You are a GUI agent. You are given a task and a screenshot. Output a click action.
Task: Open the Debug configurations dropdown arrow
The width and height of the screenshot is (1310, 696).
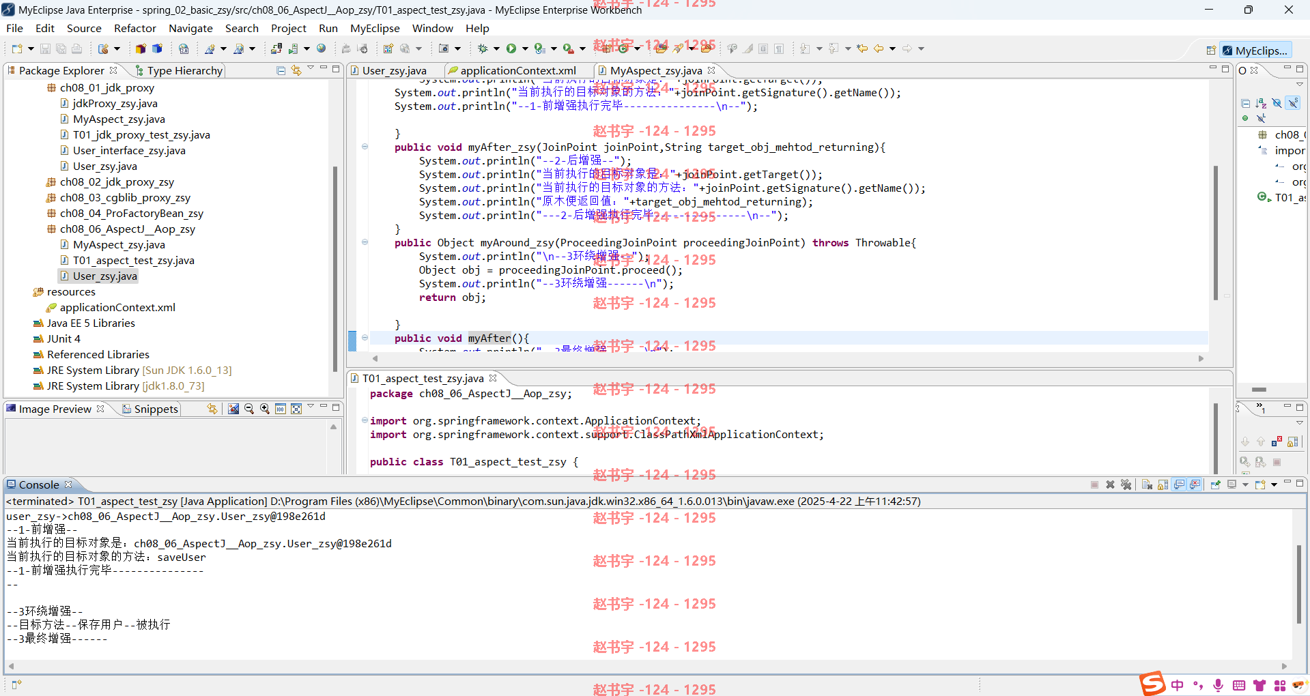[496, 49]
